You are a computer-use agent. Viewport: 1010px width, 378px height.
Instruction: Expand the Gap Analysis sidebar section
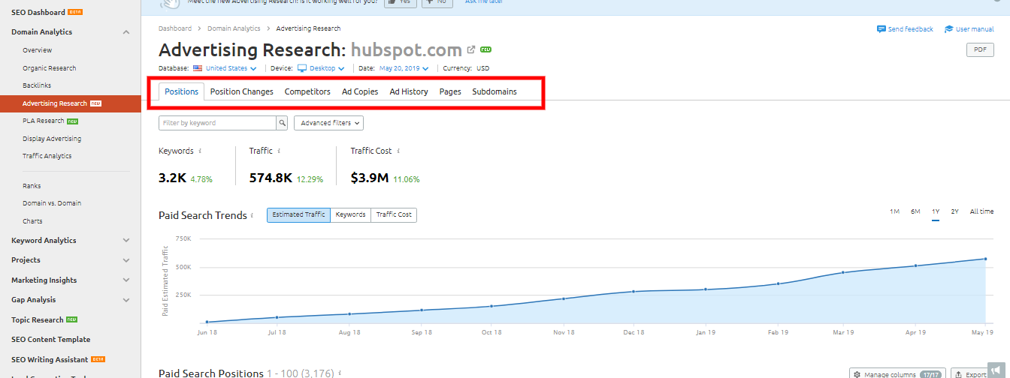[x=126, y=300]
